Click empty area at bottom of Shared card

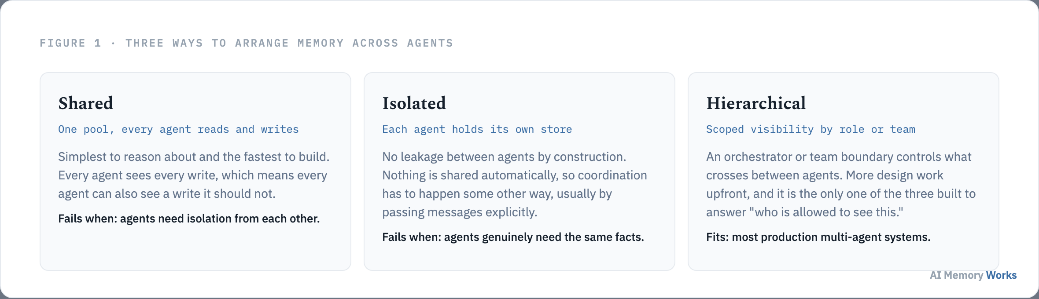coord(195,248)
